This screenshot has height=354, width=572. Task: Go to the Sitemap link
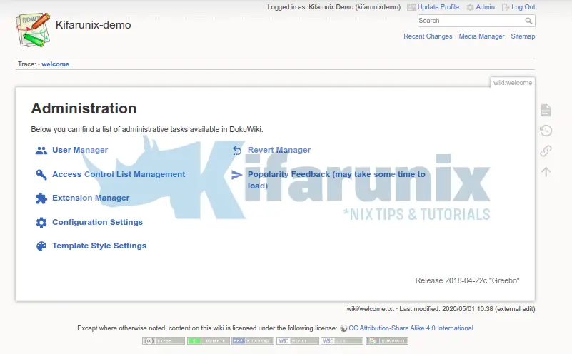coord(523,36)
